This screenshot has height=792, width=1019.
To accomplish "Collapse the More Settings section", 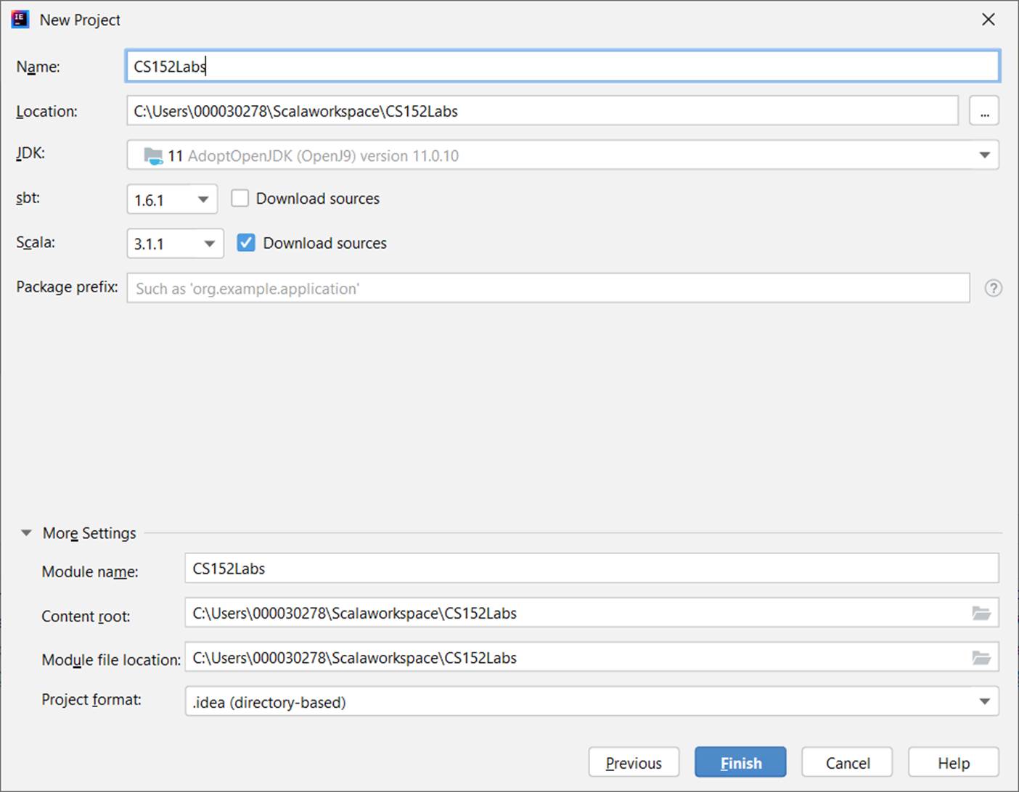I will pyautogui.click(x=26, y=532).
